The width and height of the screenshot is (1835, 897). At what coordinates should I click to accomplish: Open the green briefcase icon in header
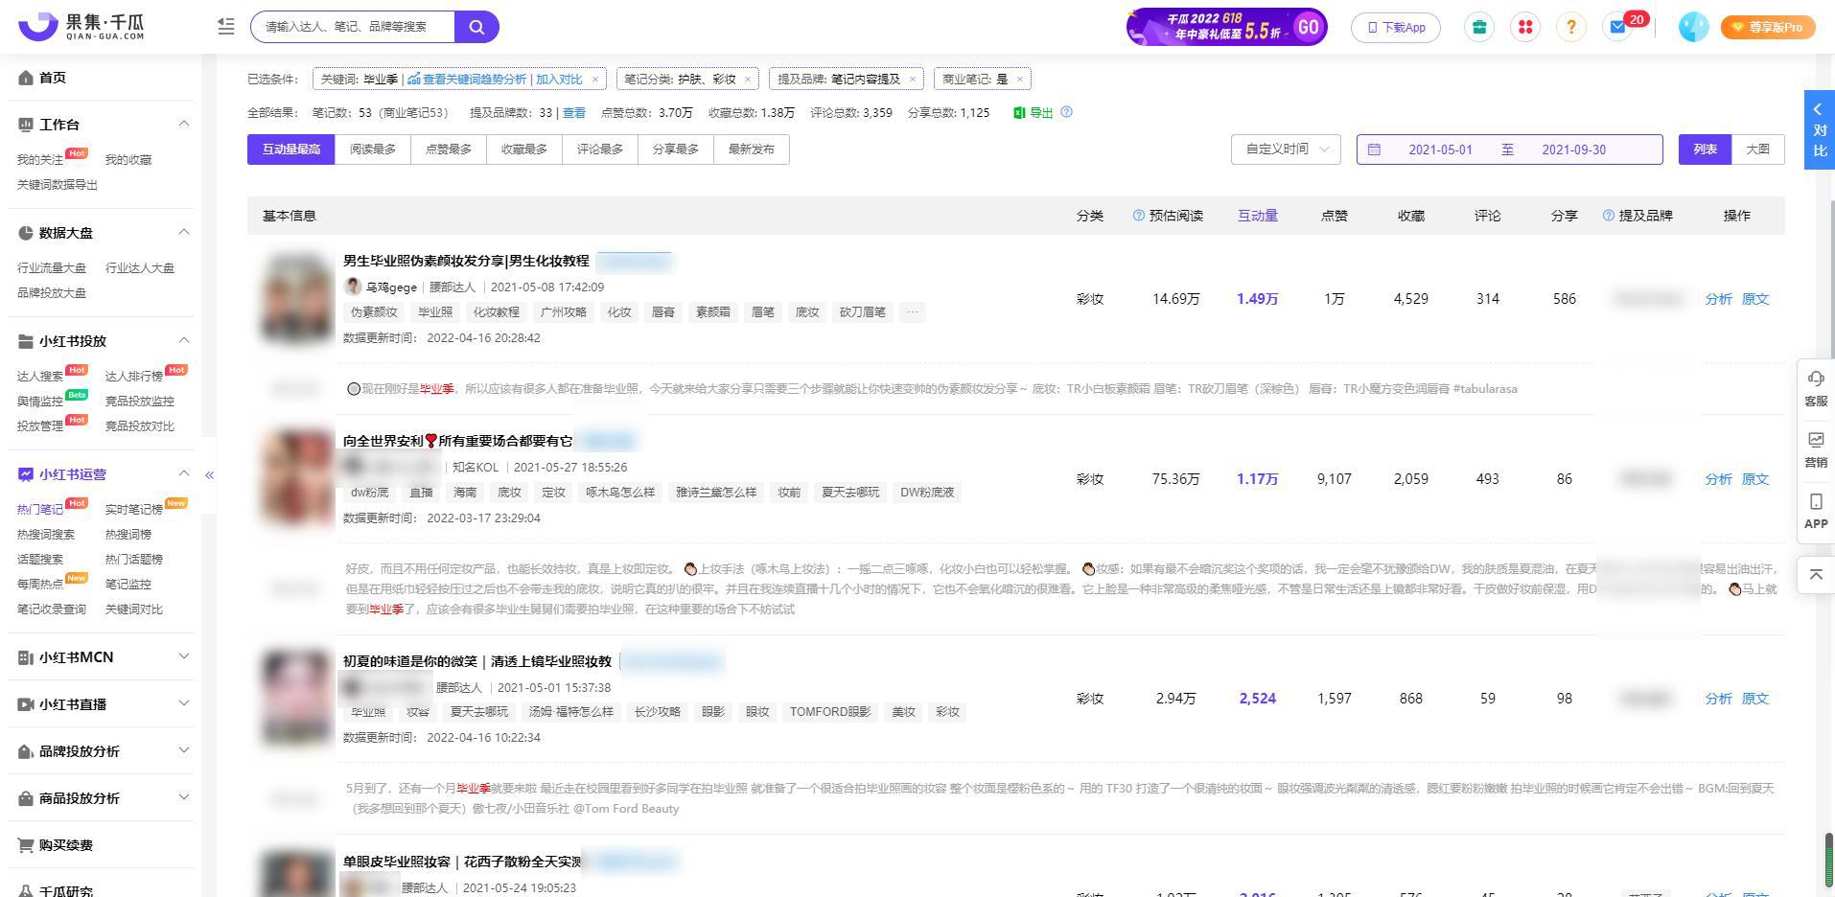click(1479, 27)
